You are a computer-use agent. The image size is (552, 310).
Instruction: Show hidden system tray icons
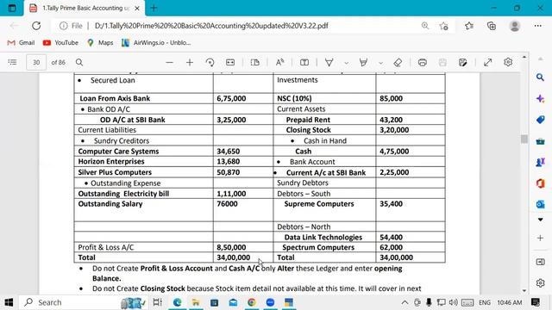[405, 302]
